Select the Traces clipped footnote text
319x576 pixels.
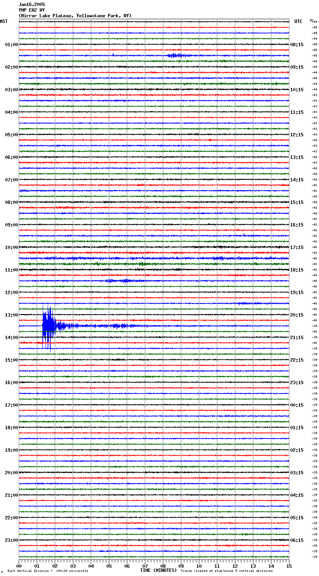point(227,571)
